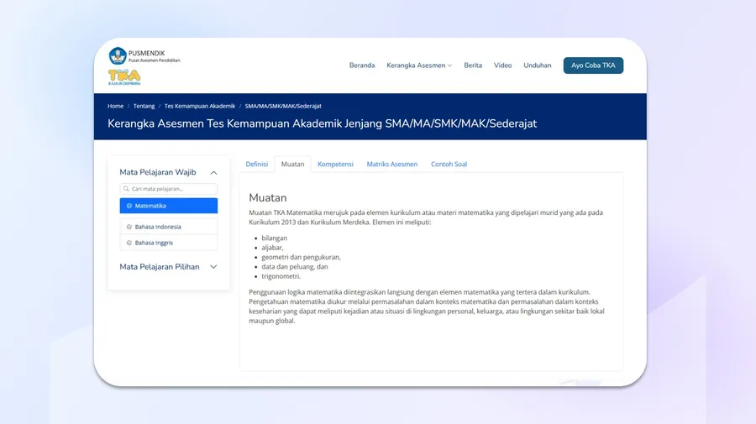Select Bahasa Indonesia in the subject list

[x=169, y=227]
